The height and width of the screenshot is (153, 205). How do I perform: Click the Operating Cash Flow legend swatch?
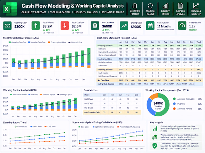click(10, 42)
